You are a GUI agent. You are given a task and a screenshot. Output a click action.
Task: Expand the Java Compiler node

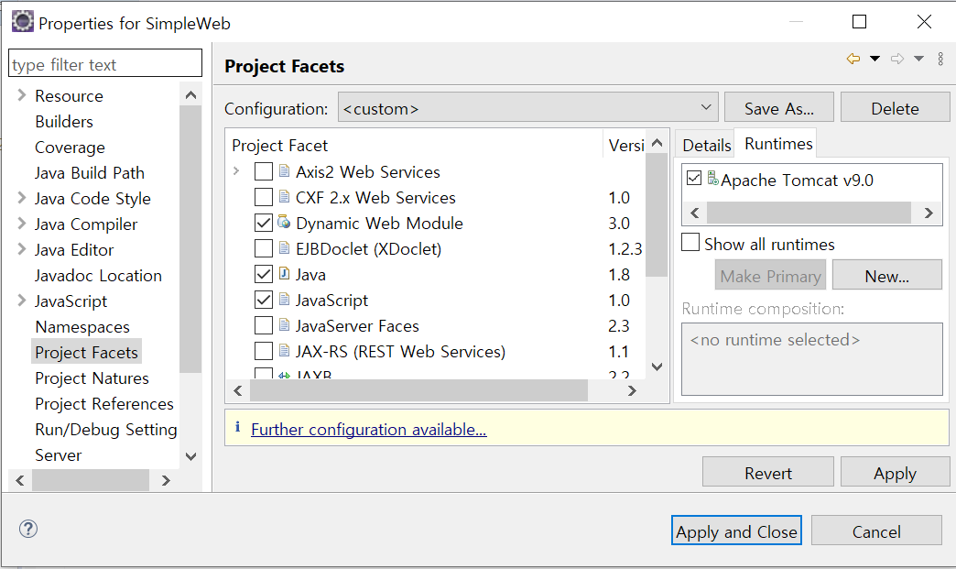pyautogui.click(x=22, y=223)
